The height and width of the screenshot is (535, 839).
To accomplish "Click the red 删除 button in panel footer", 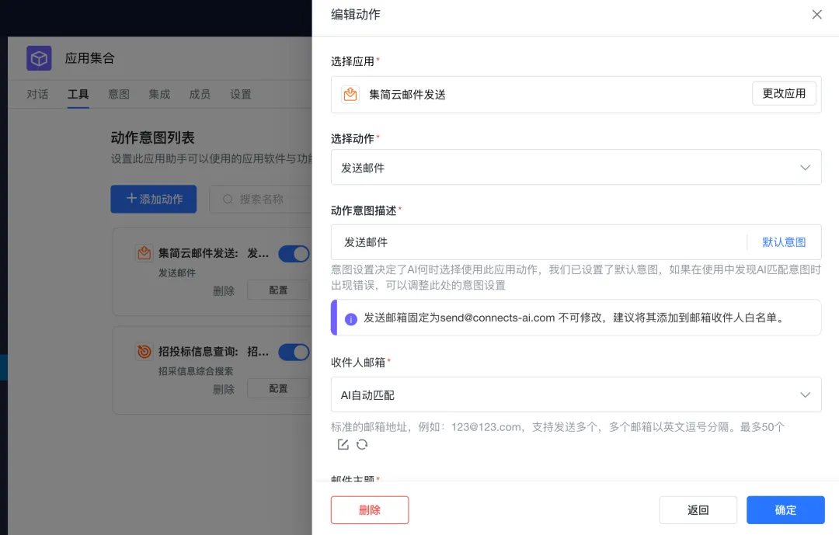I will pos(370,510).
